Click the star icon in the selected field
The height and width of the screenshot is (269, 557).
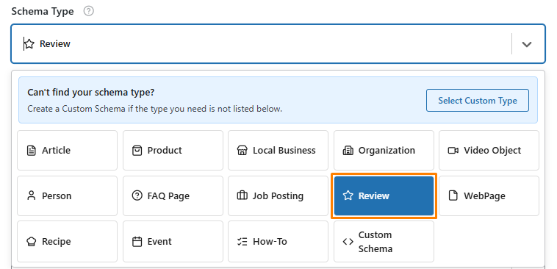pyautogui.click(x=29, y=44)
